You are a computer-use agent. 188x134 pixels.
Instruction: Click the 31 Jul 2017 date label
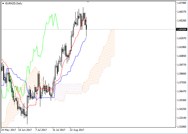[59, 130]
